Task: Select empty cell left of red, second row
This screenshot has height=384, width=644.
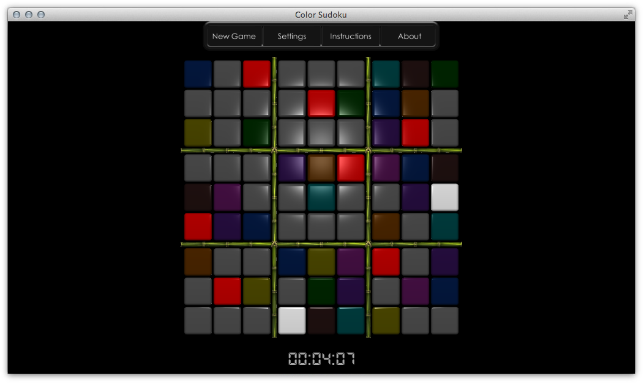Action: [x=292, y=103]
